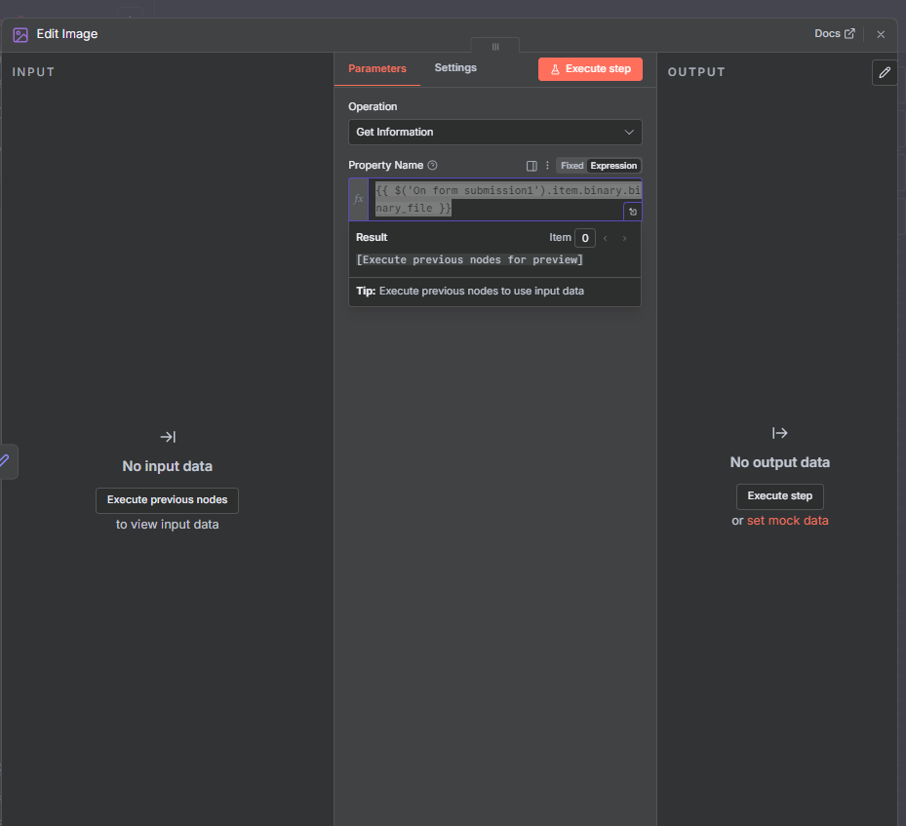The image size is (906, 826).
Task: Open the expression editor expand icon
Action: point(632,212)
